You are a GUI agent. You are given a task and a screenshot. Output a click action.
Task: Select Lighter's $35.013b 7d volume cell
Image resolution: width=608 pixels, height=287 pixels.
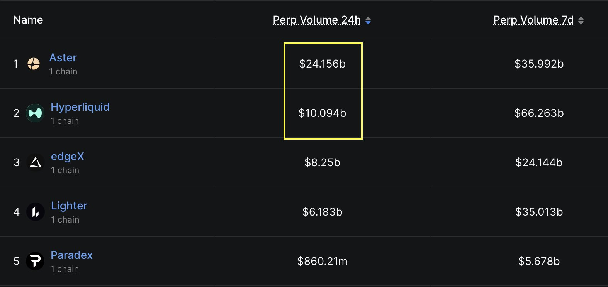pyautogui.click(x=539, y=212)
